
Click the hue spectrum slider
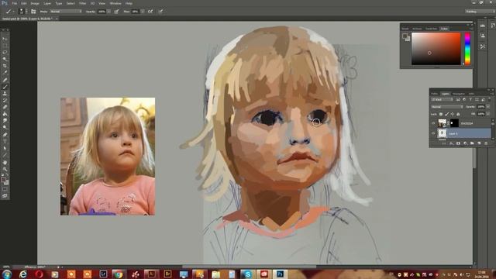tap(467, 49)
